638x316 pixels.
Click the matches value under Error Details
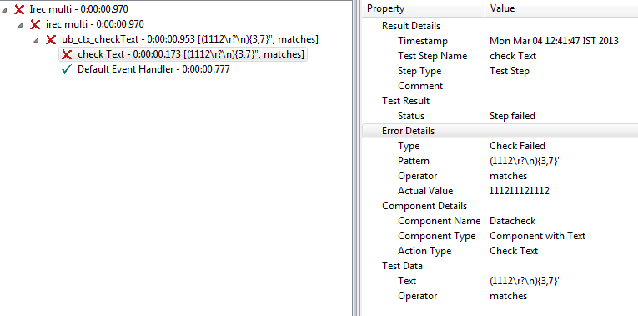point(508,176)
